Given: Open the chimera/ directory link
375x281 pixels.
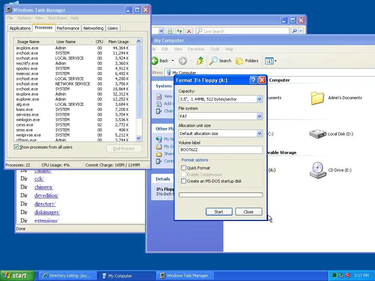Looking at the screenshot, I should click(44, 187).
